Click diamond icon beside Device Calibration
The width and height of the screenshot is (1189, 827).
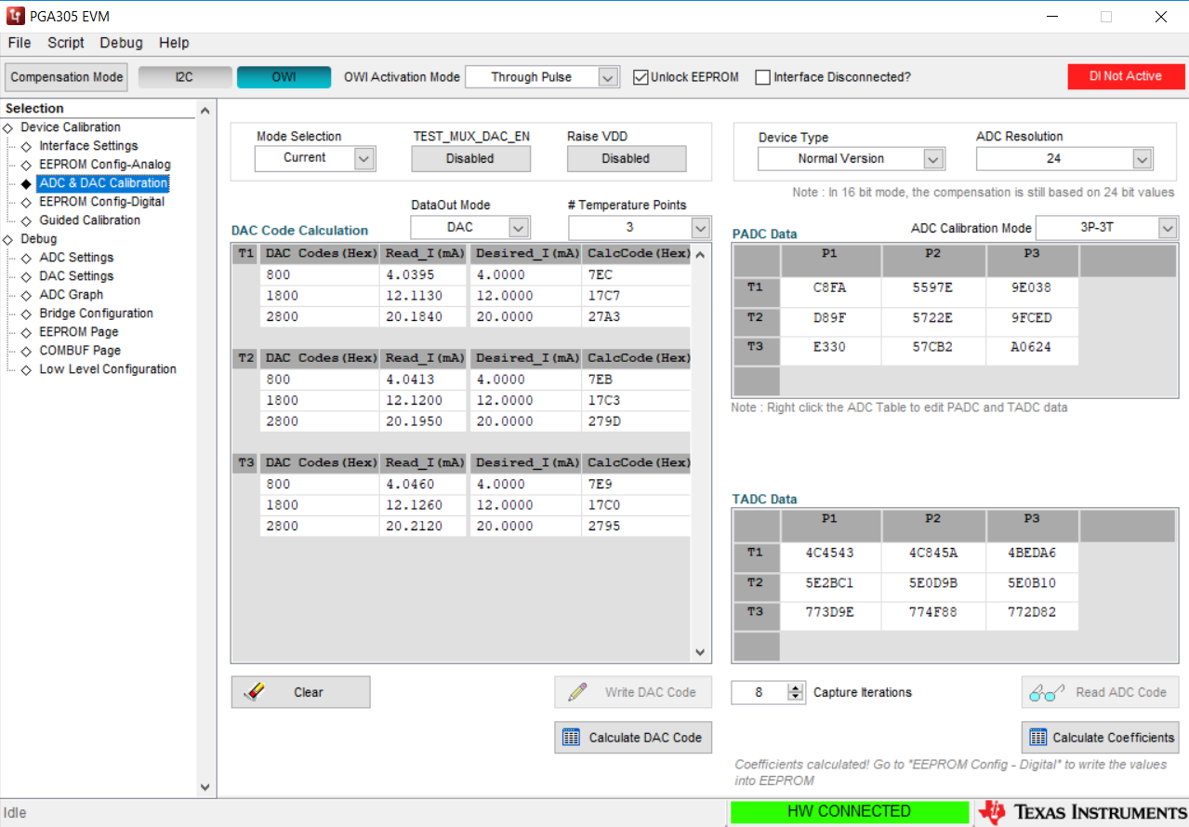(8, 127)
